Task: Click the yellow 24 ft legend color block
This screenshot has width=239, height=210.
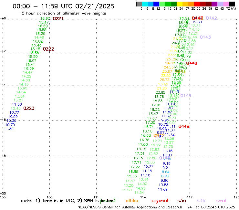Action: pyautogui.click(x=179, y=4)
